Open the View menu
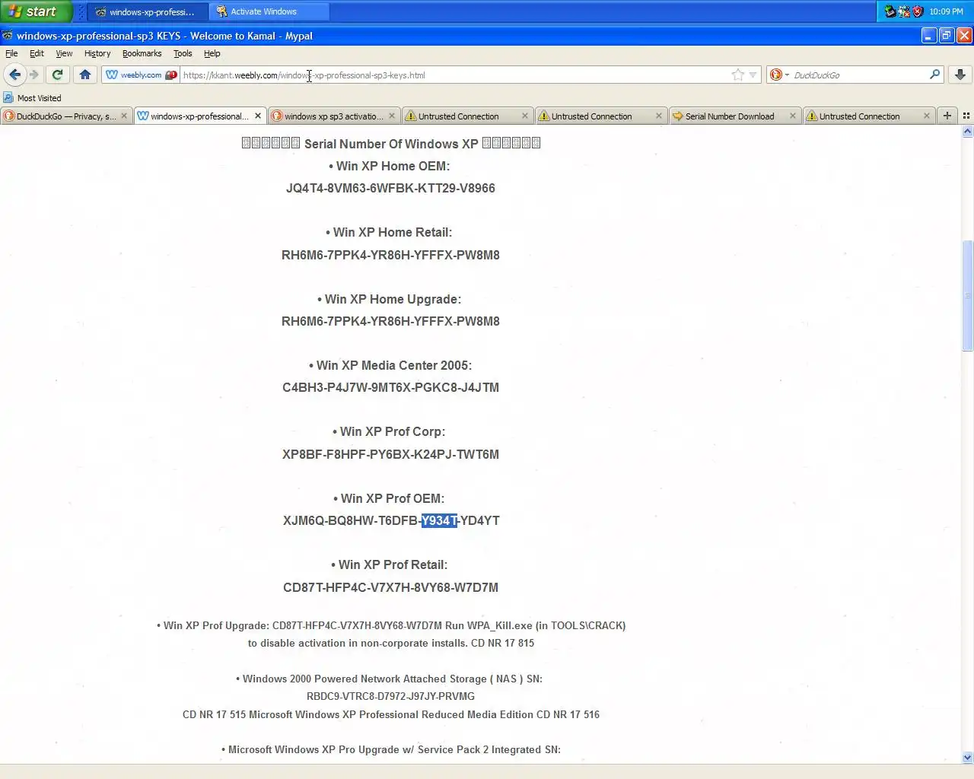Image resolution: width=974 pixels, height=779 pixels. tap(64, 53)
